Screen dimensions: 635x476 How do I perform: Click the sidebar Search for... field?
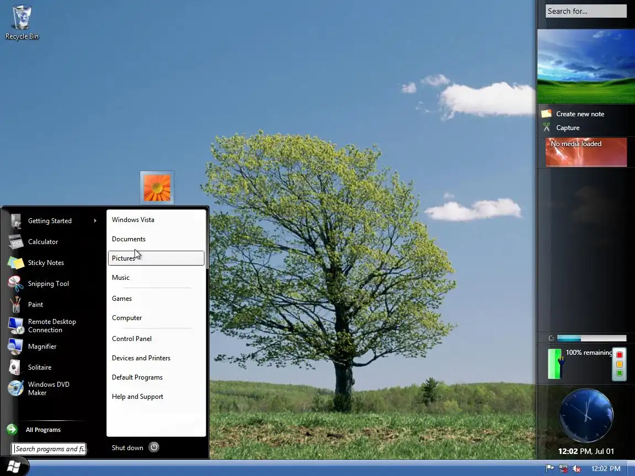[x=585, y=12]
